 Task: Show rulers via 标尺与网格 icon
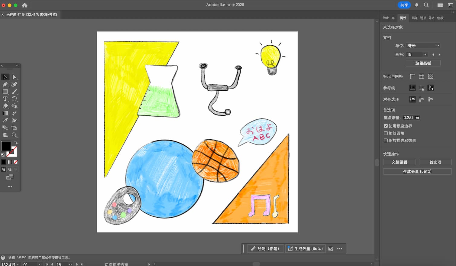pos(412,76)
